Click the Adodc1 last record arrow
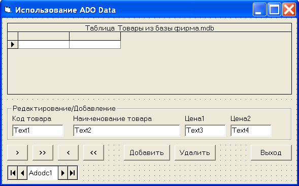Viewport: 299px width, 186px height. coord(73,173)
